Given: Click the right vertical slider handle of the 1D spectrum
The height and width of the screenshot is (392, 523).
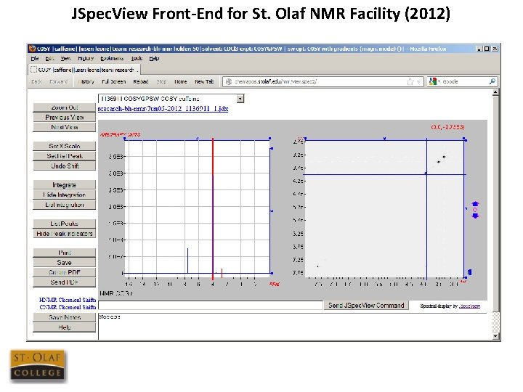Looking at the screenshot, I should (272, 211).
